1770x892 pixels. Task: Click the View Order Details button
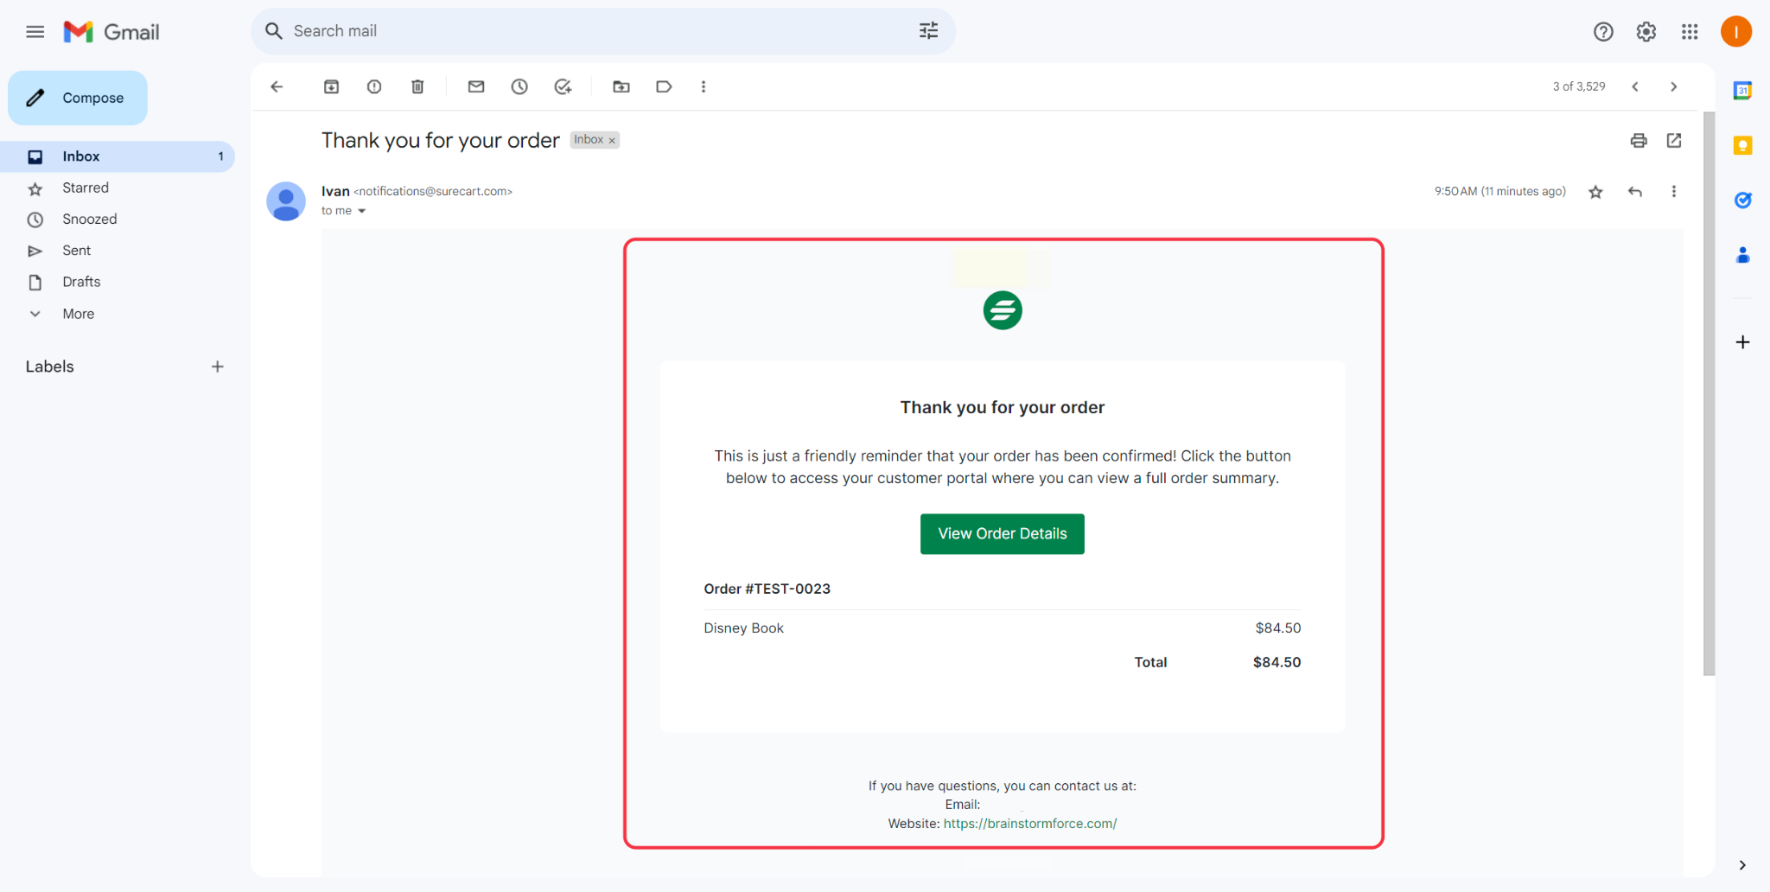pyautogui.click(x=1002, y=533)
